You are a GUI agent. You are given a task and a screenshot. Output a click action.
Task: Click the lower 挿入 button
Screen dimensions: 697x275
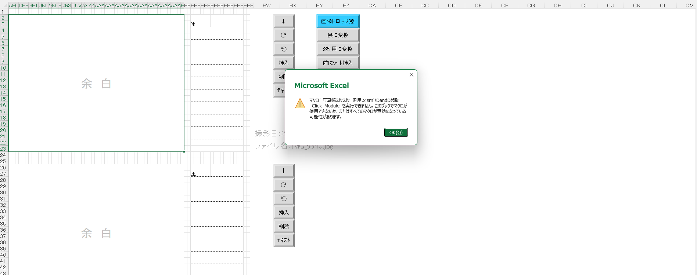tap(283, 213)
